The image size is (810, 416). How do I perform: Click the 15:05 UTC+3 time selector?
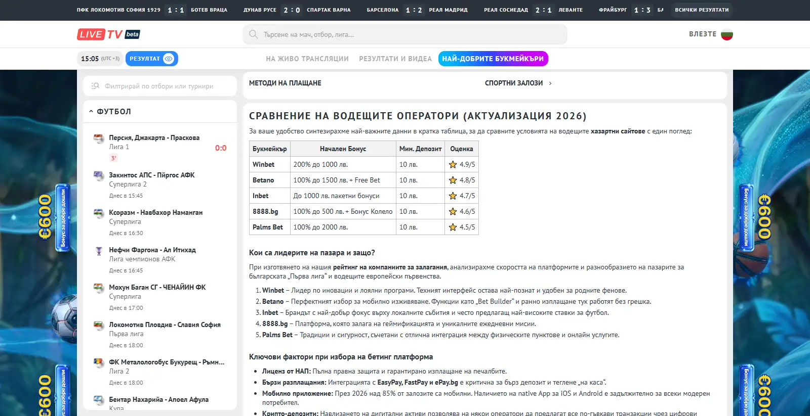coord(100,59)
